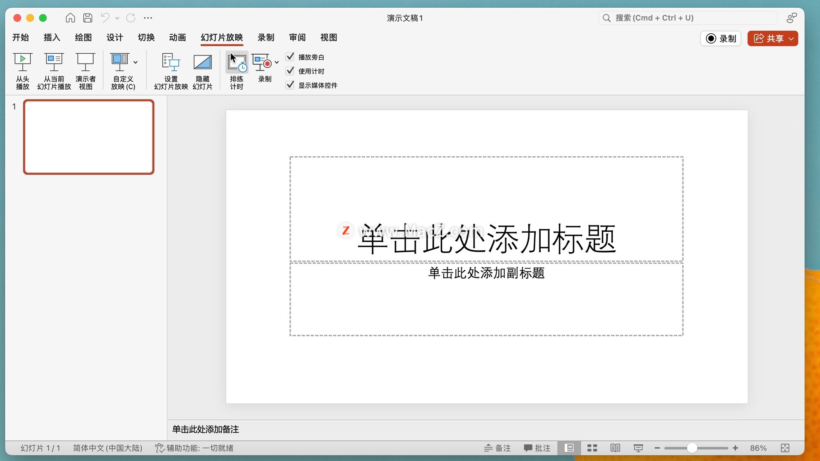Switch to Reading view icon
Image resolution: width=820 pixels, height=461 pixels.
615,448
